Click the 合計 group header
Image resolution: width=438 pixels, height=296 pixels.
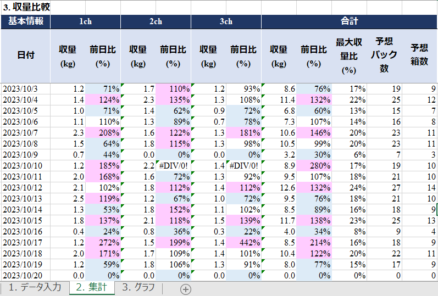click(x=350, y=21)
